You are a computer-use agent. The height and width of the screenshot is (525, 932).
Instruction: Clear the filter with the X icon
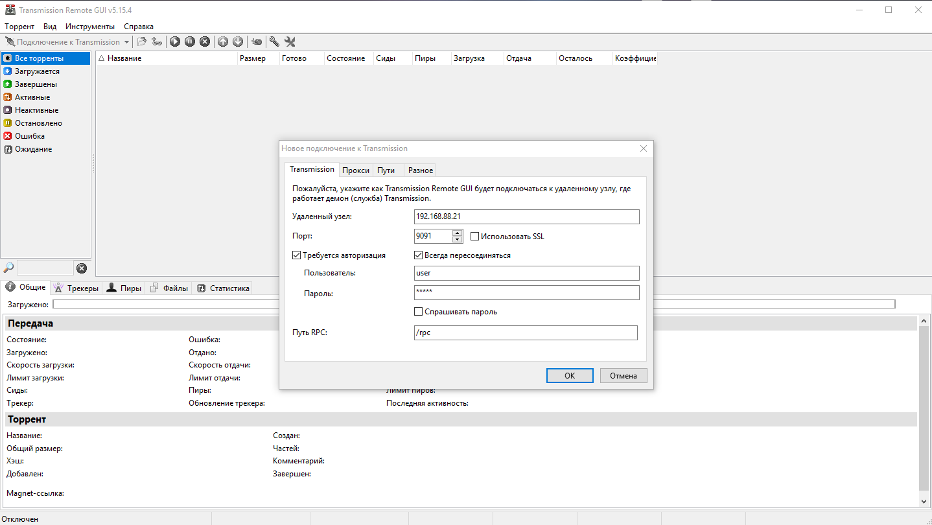tap(82, 268)
